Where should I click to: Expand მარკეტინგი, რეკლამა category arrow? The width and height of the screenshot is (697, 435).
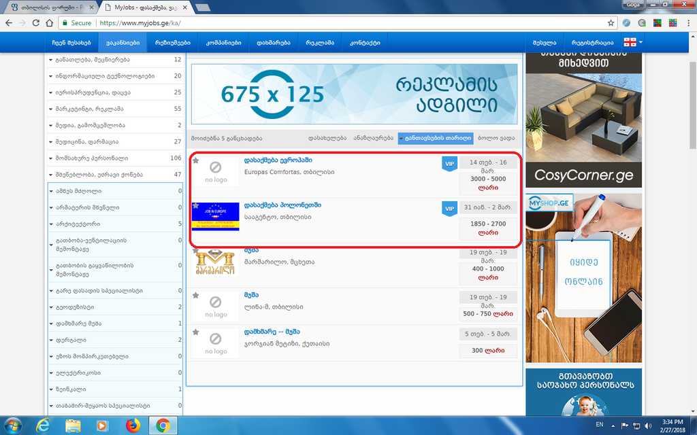point(50,109)
